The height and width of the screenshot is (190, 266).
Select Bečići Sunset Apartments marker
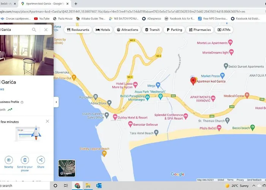tap(226, 66)
